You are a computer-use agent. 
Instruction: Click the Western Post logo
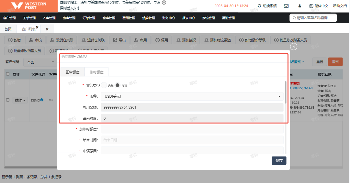tap(28, 6)
